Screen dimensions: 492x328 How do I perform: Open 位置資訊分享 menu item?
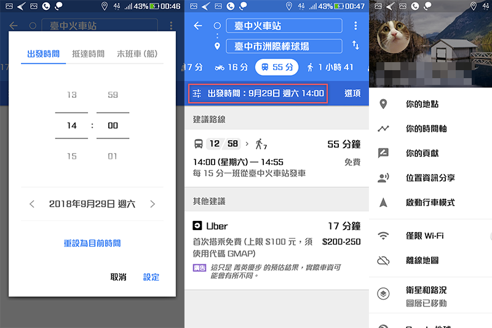tap(430, 178)
